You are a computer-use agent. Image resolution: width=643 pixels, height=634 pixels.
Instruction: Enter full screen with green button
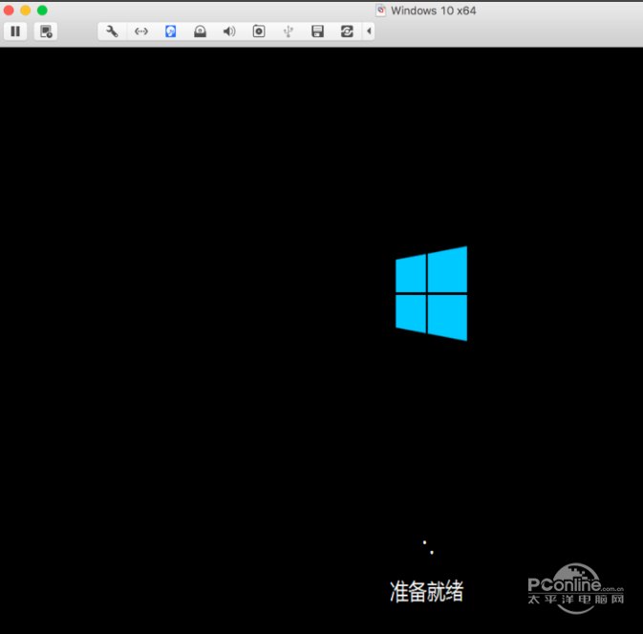click(42, 10)
